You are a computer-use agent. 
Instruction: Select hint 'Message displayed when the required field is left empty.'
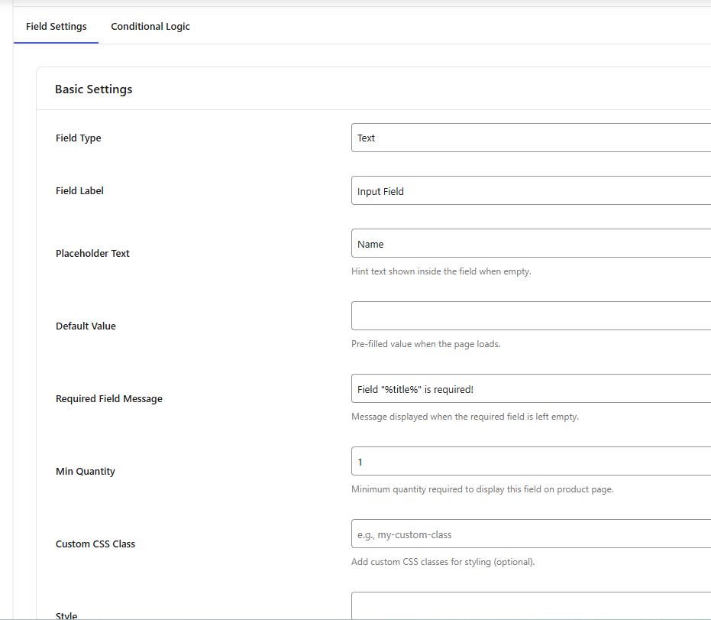pos(465,417)
